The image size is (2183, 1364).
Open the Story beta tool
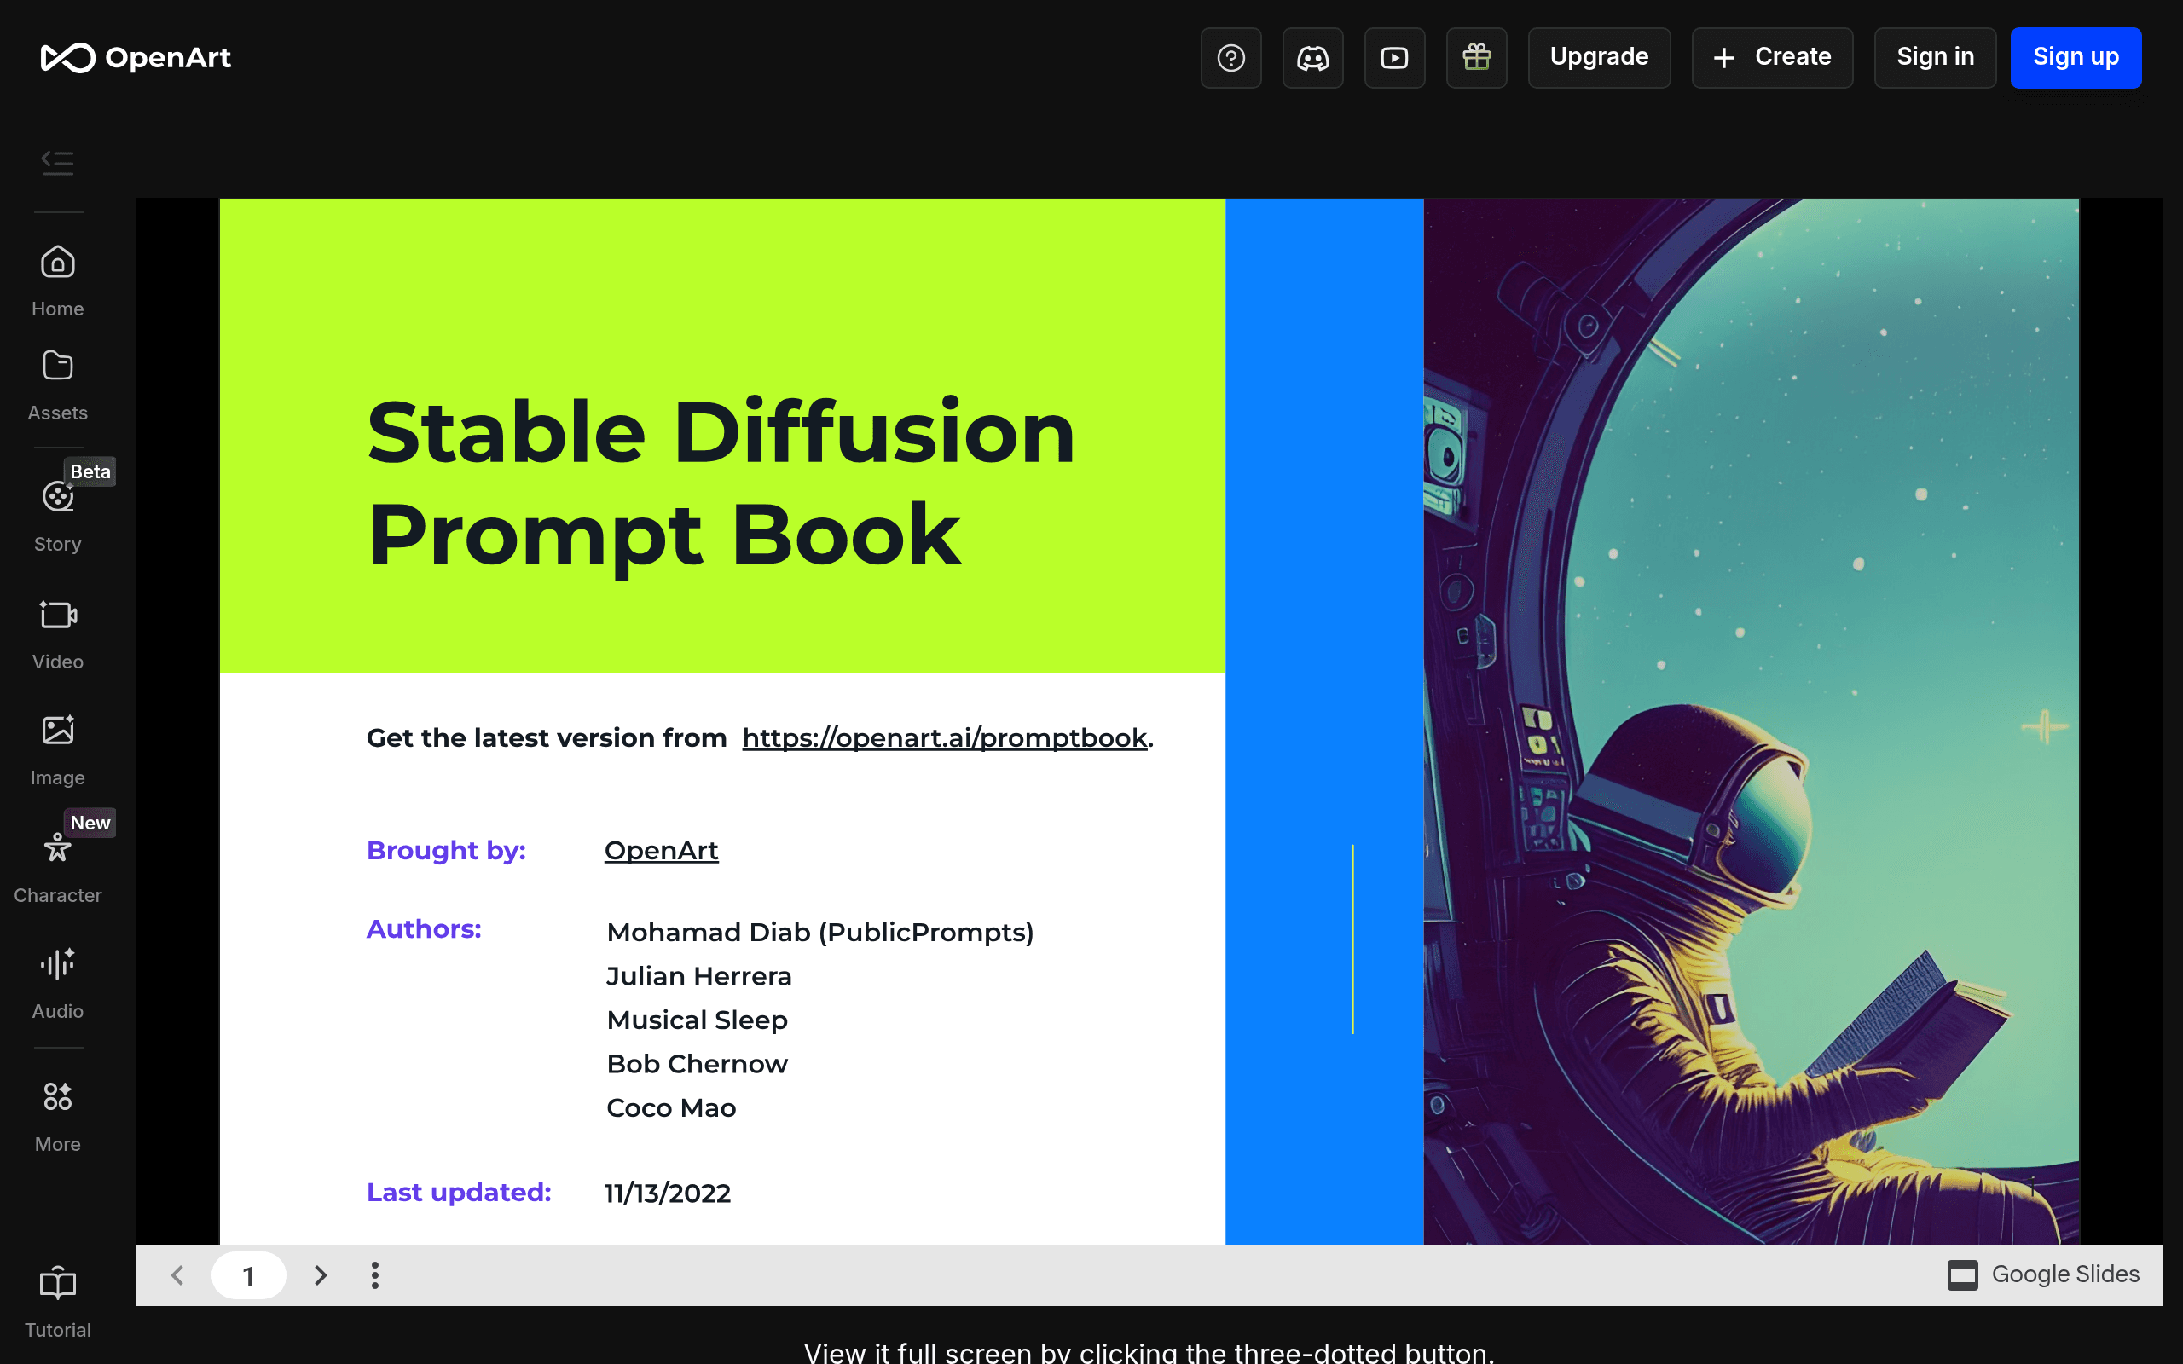tap(58, 517)
